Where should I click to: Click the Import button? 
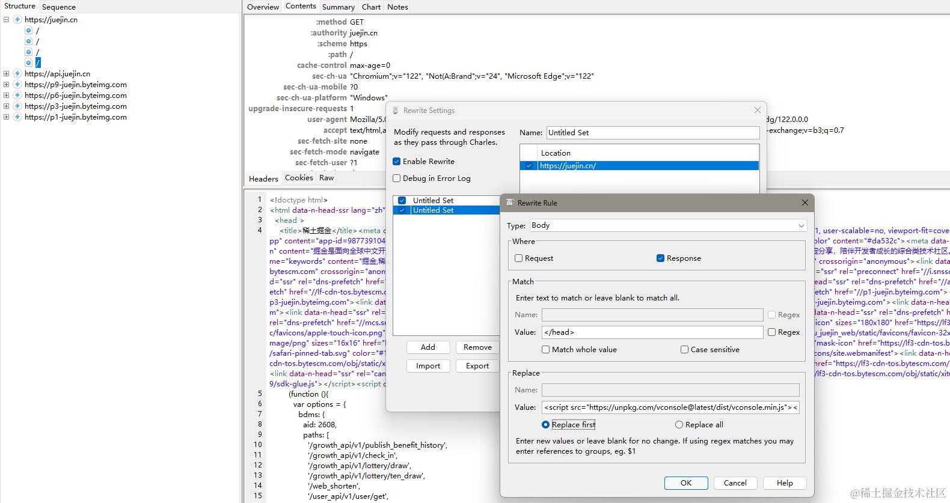tap(428, 366)
